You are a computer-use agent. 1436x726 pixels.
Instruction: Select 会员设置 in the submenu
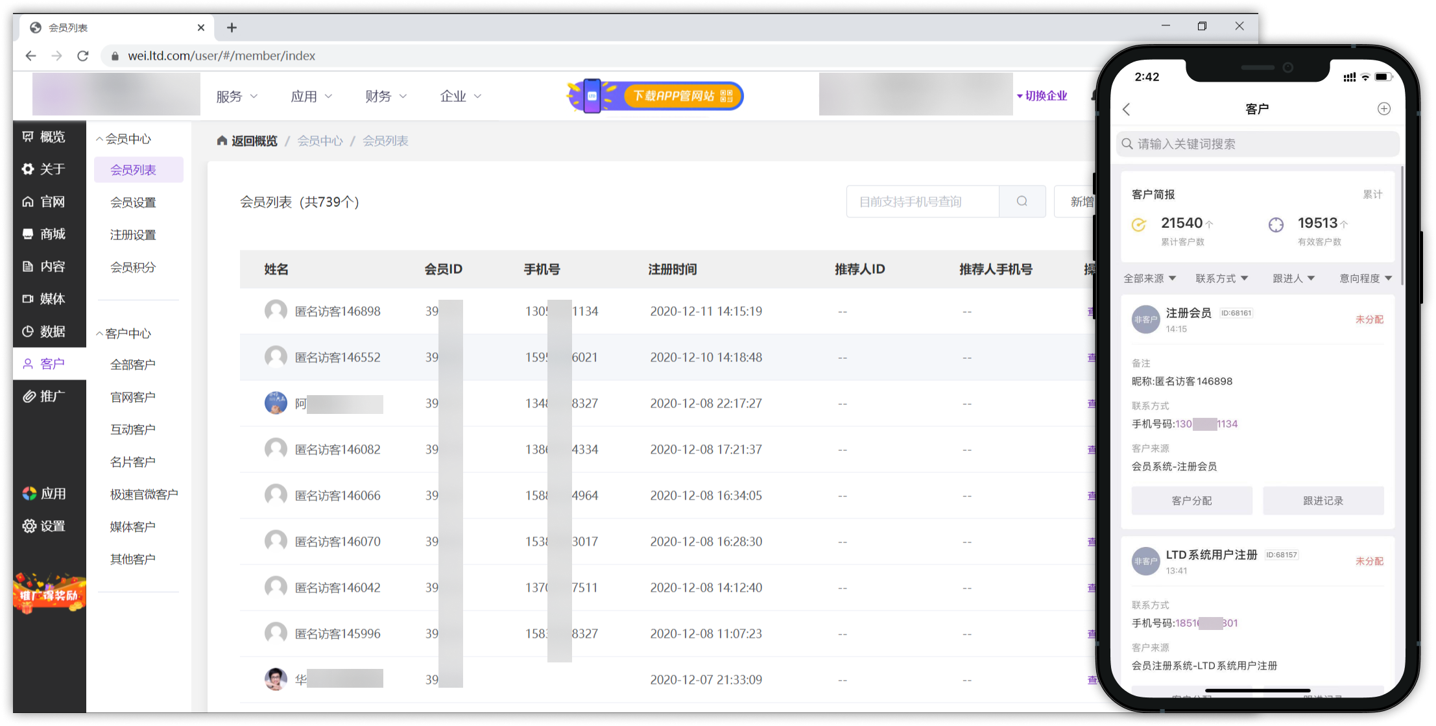pos(133,202)
